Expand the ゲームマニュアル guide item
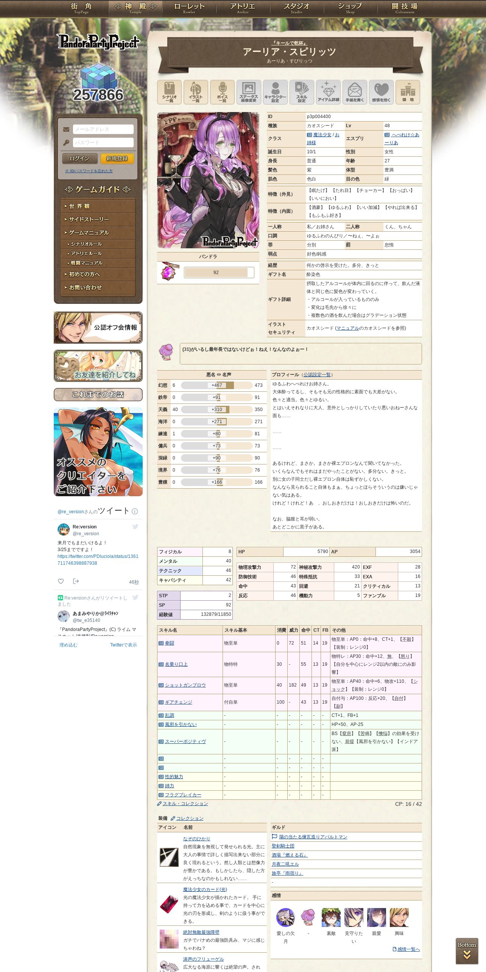Viewport: 486px width, 972px height. 98,233
